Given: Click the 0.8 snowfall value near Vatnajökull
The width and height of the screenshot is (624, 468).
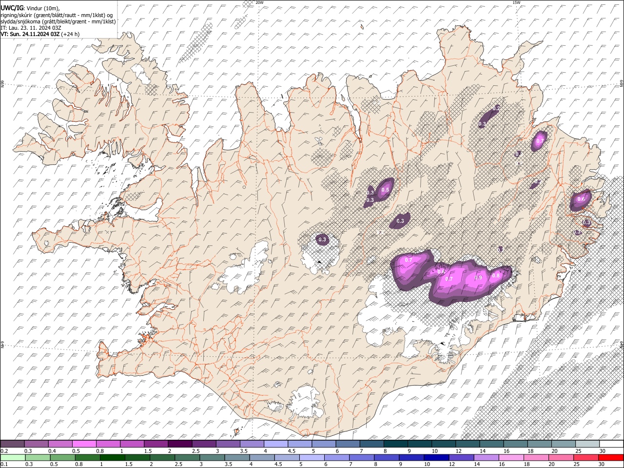Looking at the screenshot, I should (496, 275).
